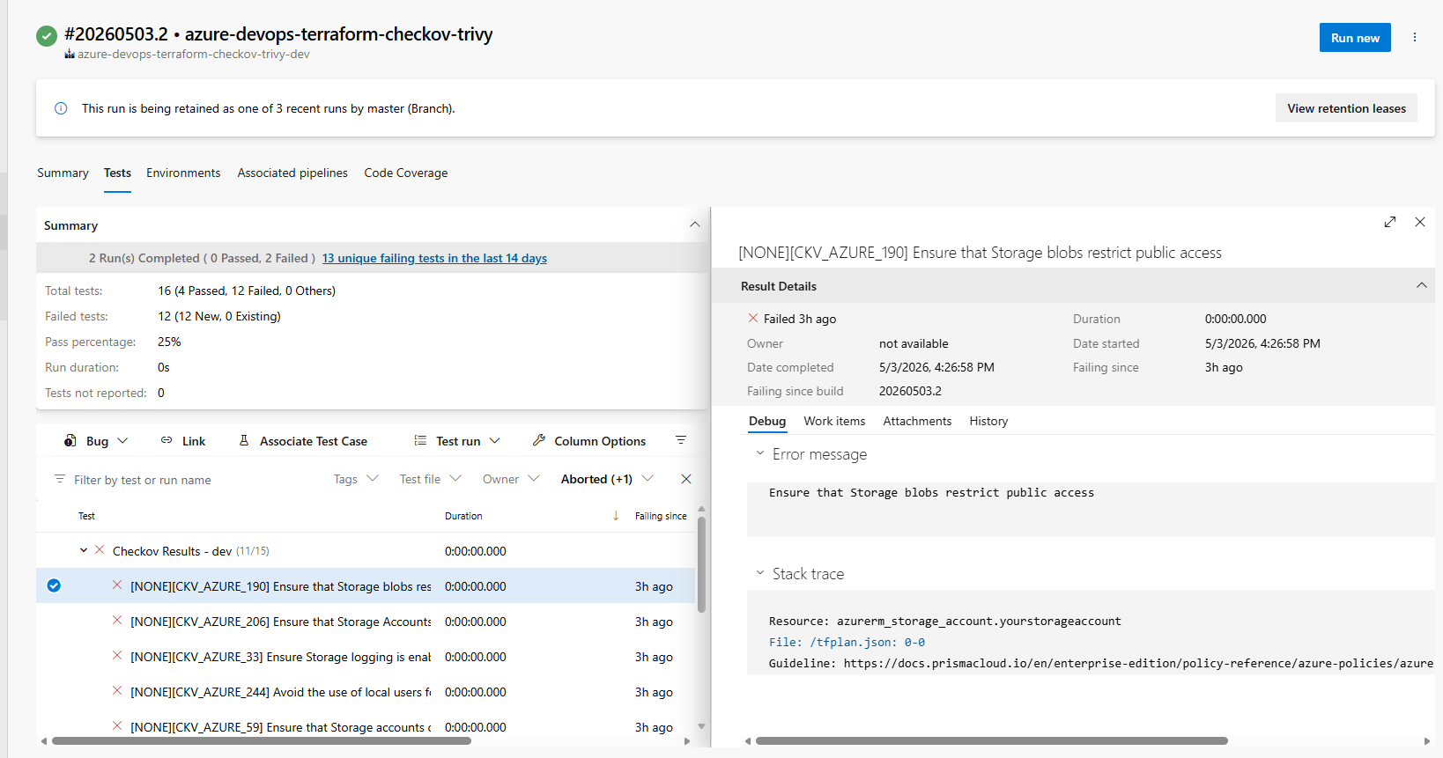
Task: Click the Associate Test Case flask icon
Action: click(244, 440)
